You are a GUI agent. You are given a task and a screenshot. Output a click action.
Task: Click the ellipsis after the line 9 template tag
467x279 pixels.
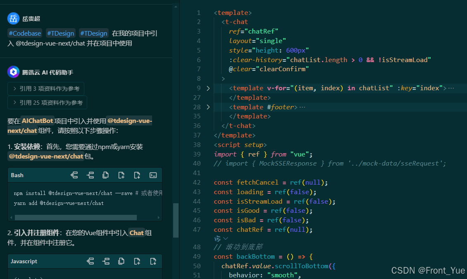click(451, 88)
